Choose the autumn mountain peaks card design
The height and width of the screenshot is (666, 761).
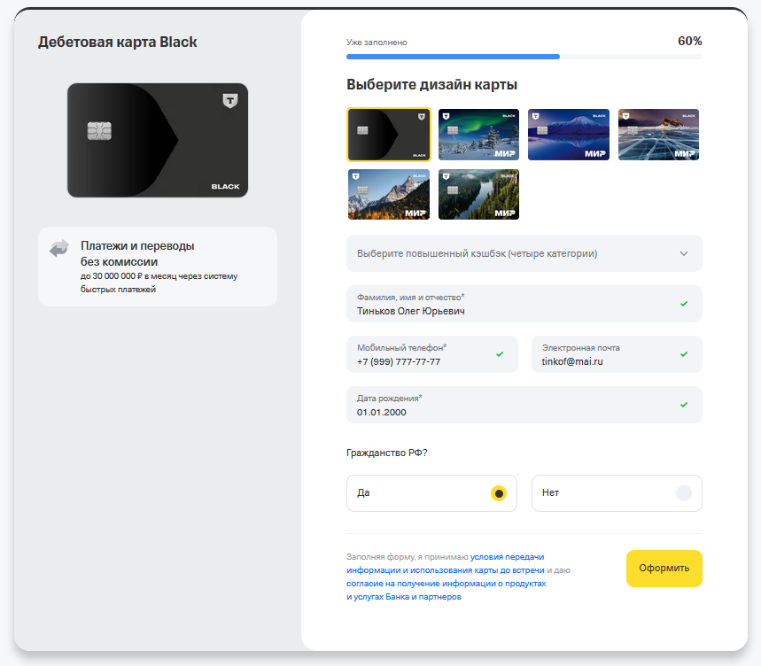tap(389, 194)
